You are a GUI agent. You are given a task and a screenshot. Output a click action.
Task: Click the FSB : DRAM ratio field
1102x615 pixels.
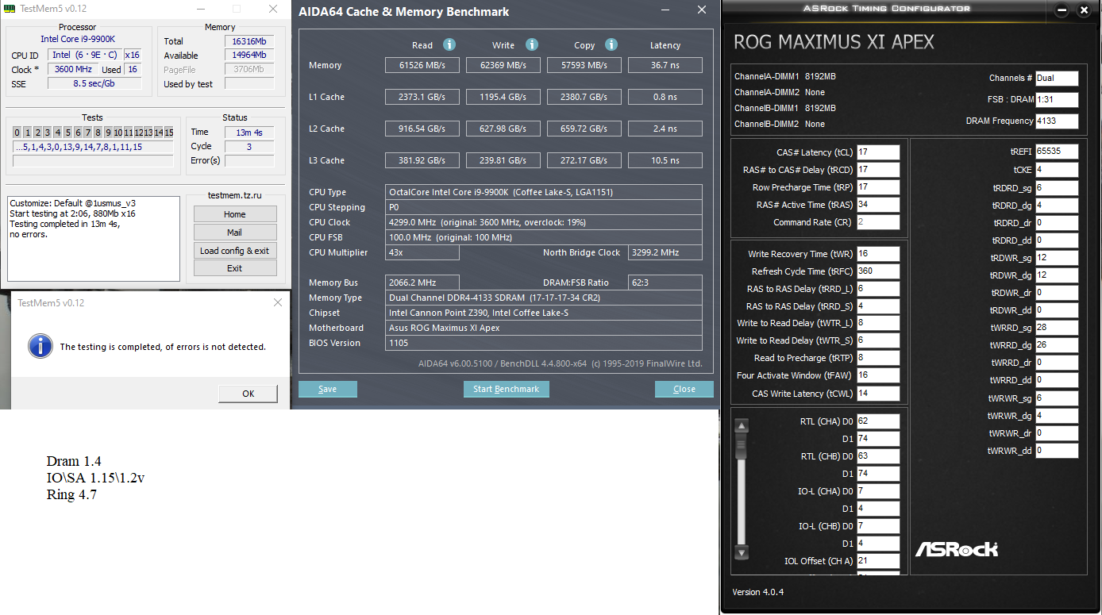[1057, 100]
